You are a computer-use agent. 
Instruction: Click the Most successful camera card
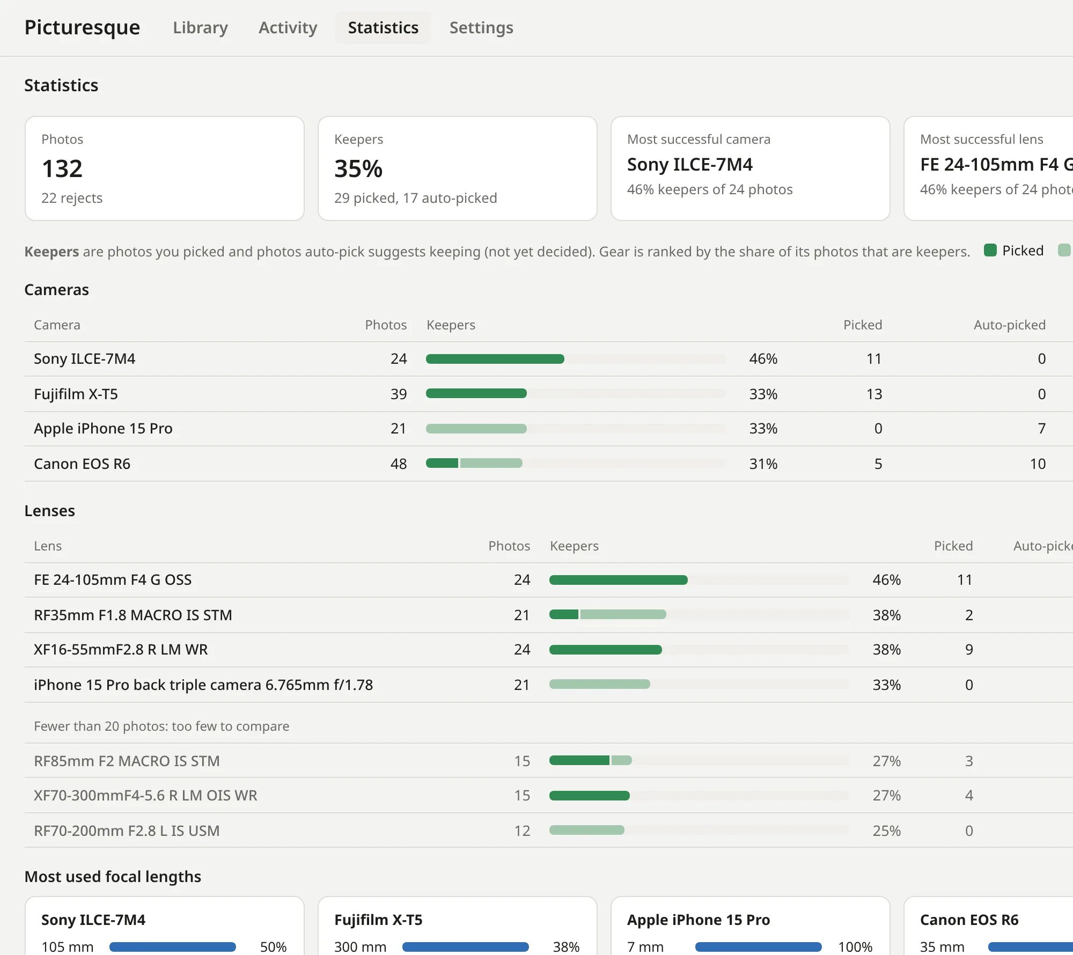coord(751,168)
